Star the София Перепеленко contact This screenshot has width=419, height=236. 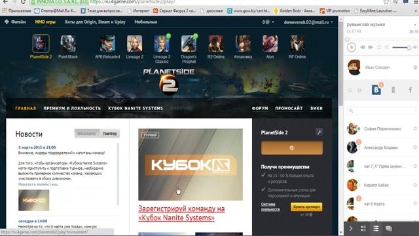coord(415,128)
